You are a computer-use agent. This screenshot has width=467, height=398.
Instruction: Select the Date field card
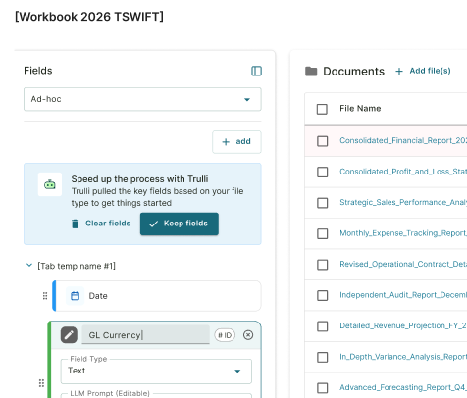click(157, 296)
